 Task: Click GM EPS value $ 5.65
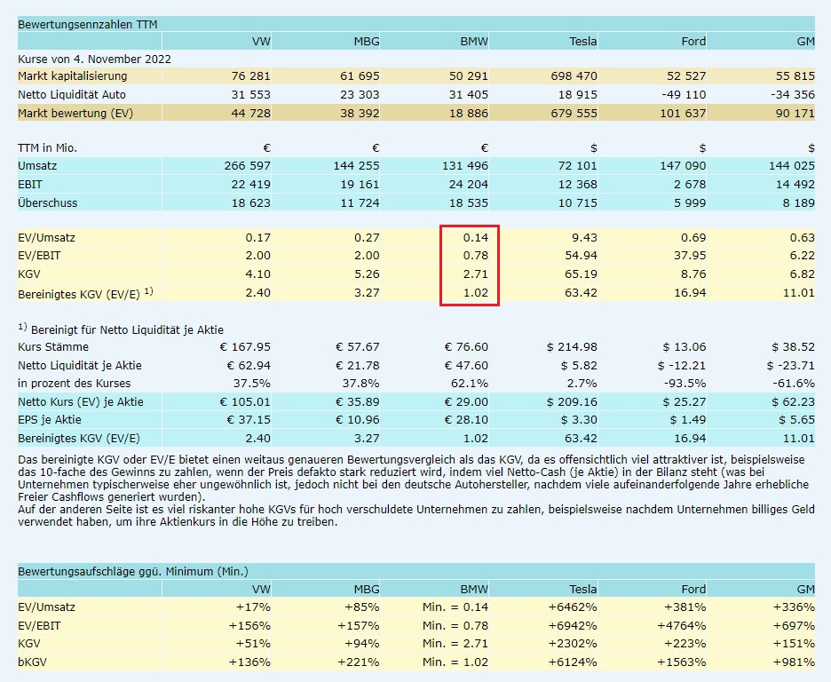point(796,420)
